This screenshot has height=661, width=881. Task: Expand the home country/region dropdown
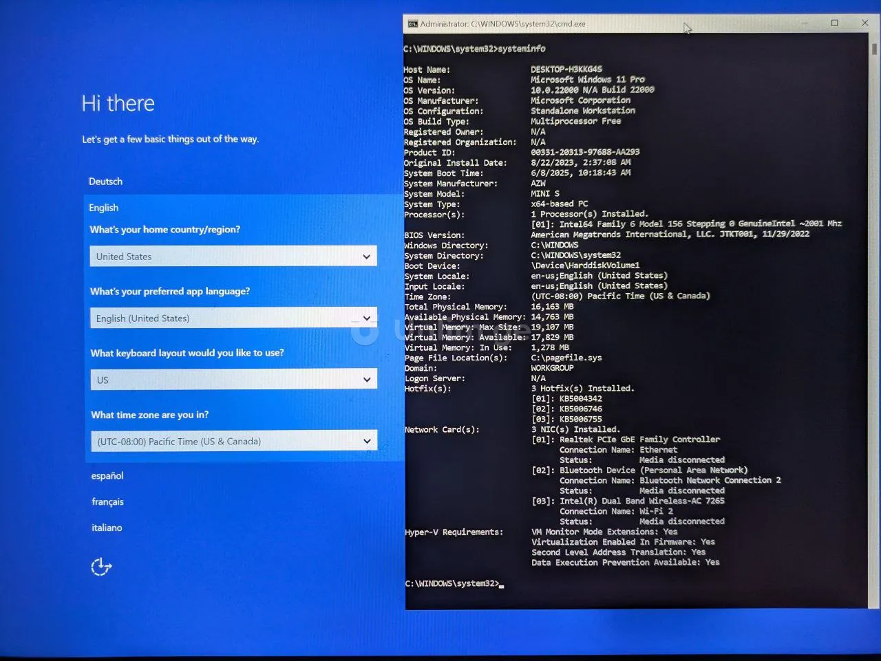pyautogui.click(x=233, y=257)
